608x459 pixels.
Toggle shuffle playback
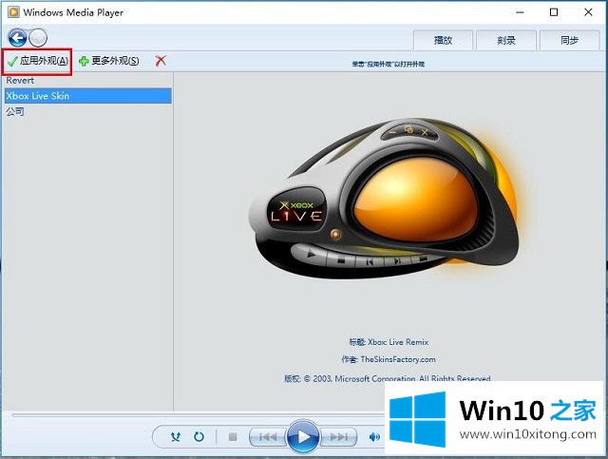[x=176, y=437]
